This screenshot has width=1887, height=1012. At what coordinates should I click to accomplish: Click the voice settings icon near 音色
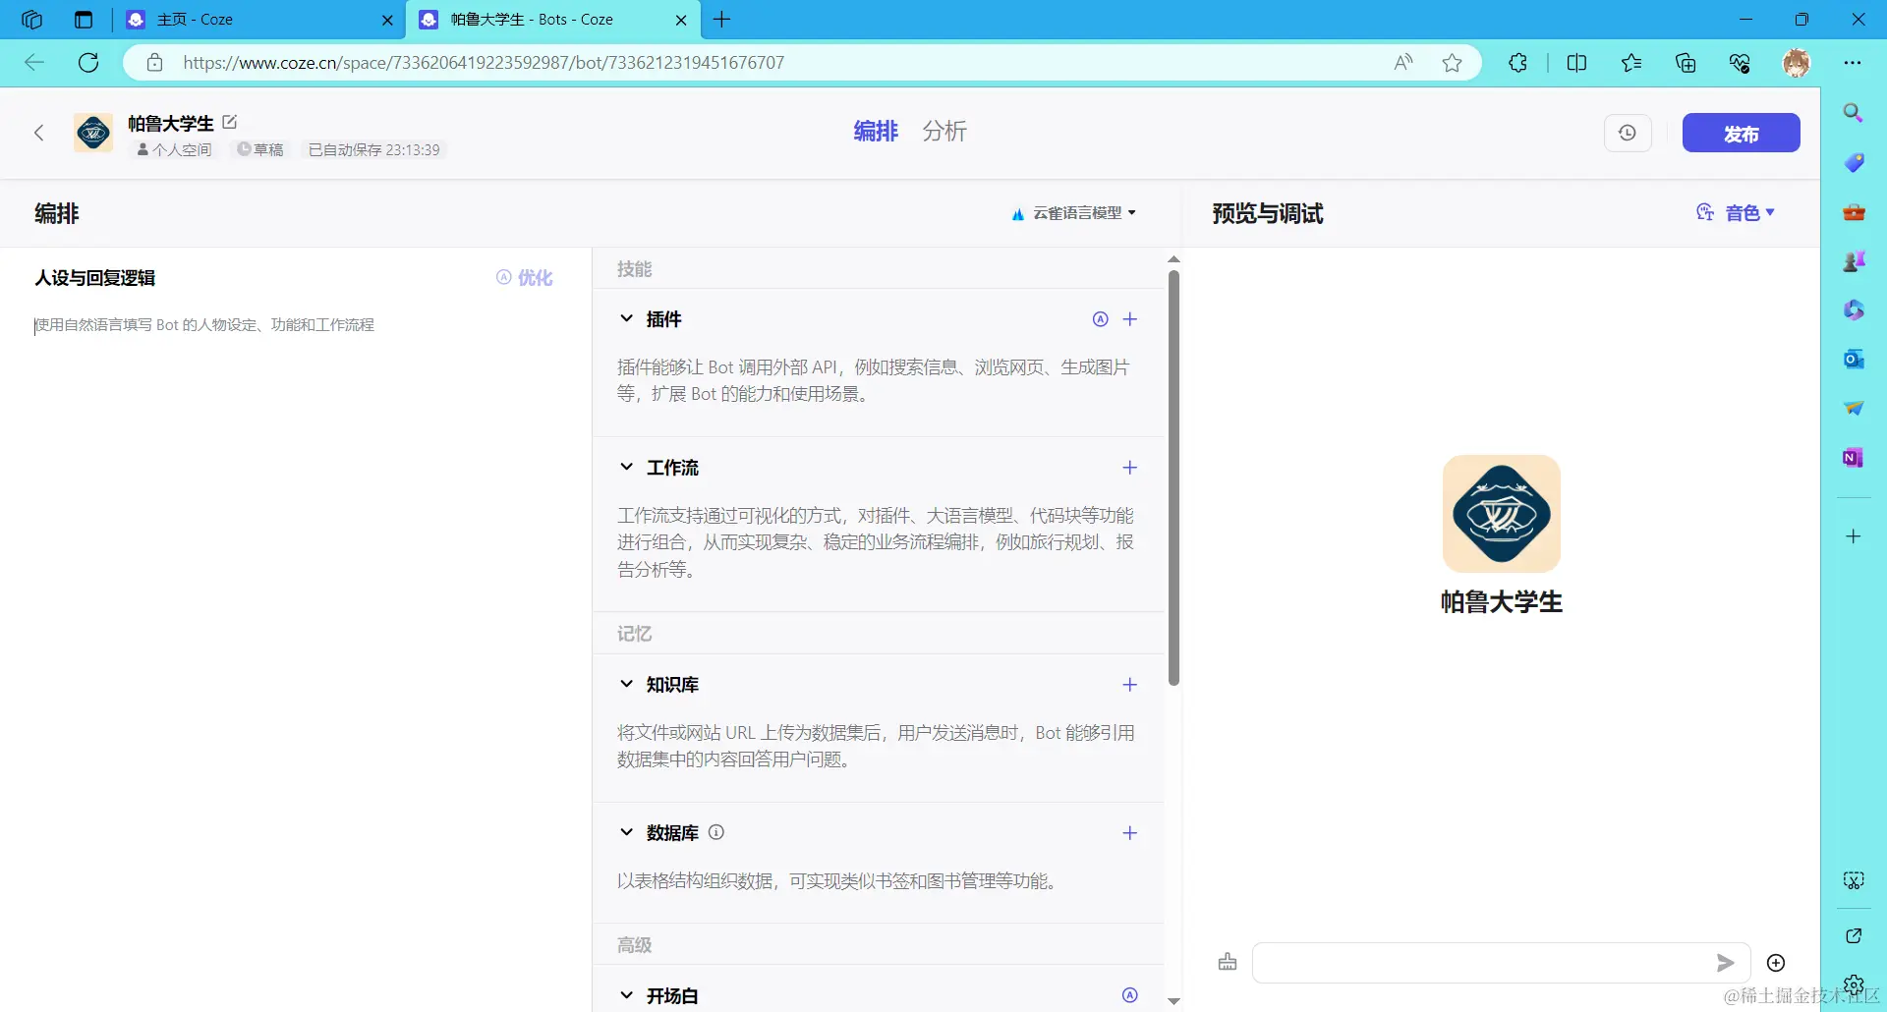point(1706,212)
